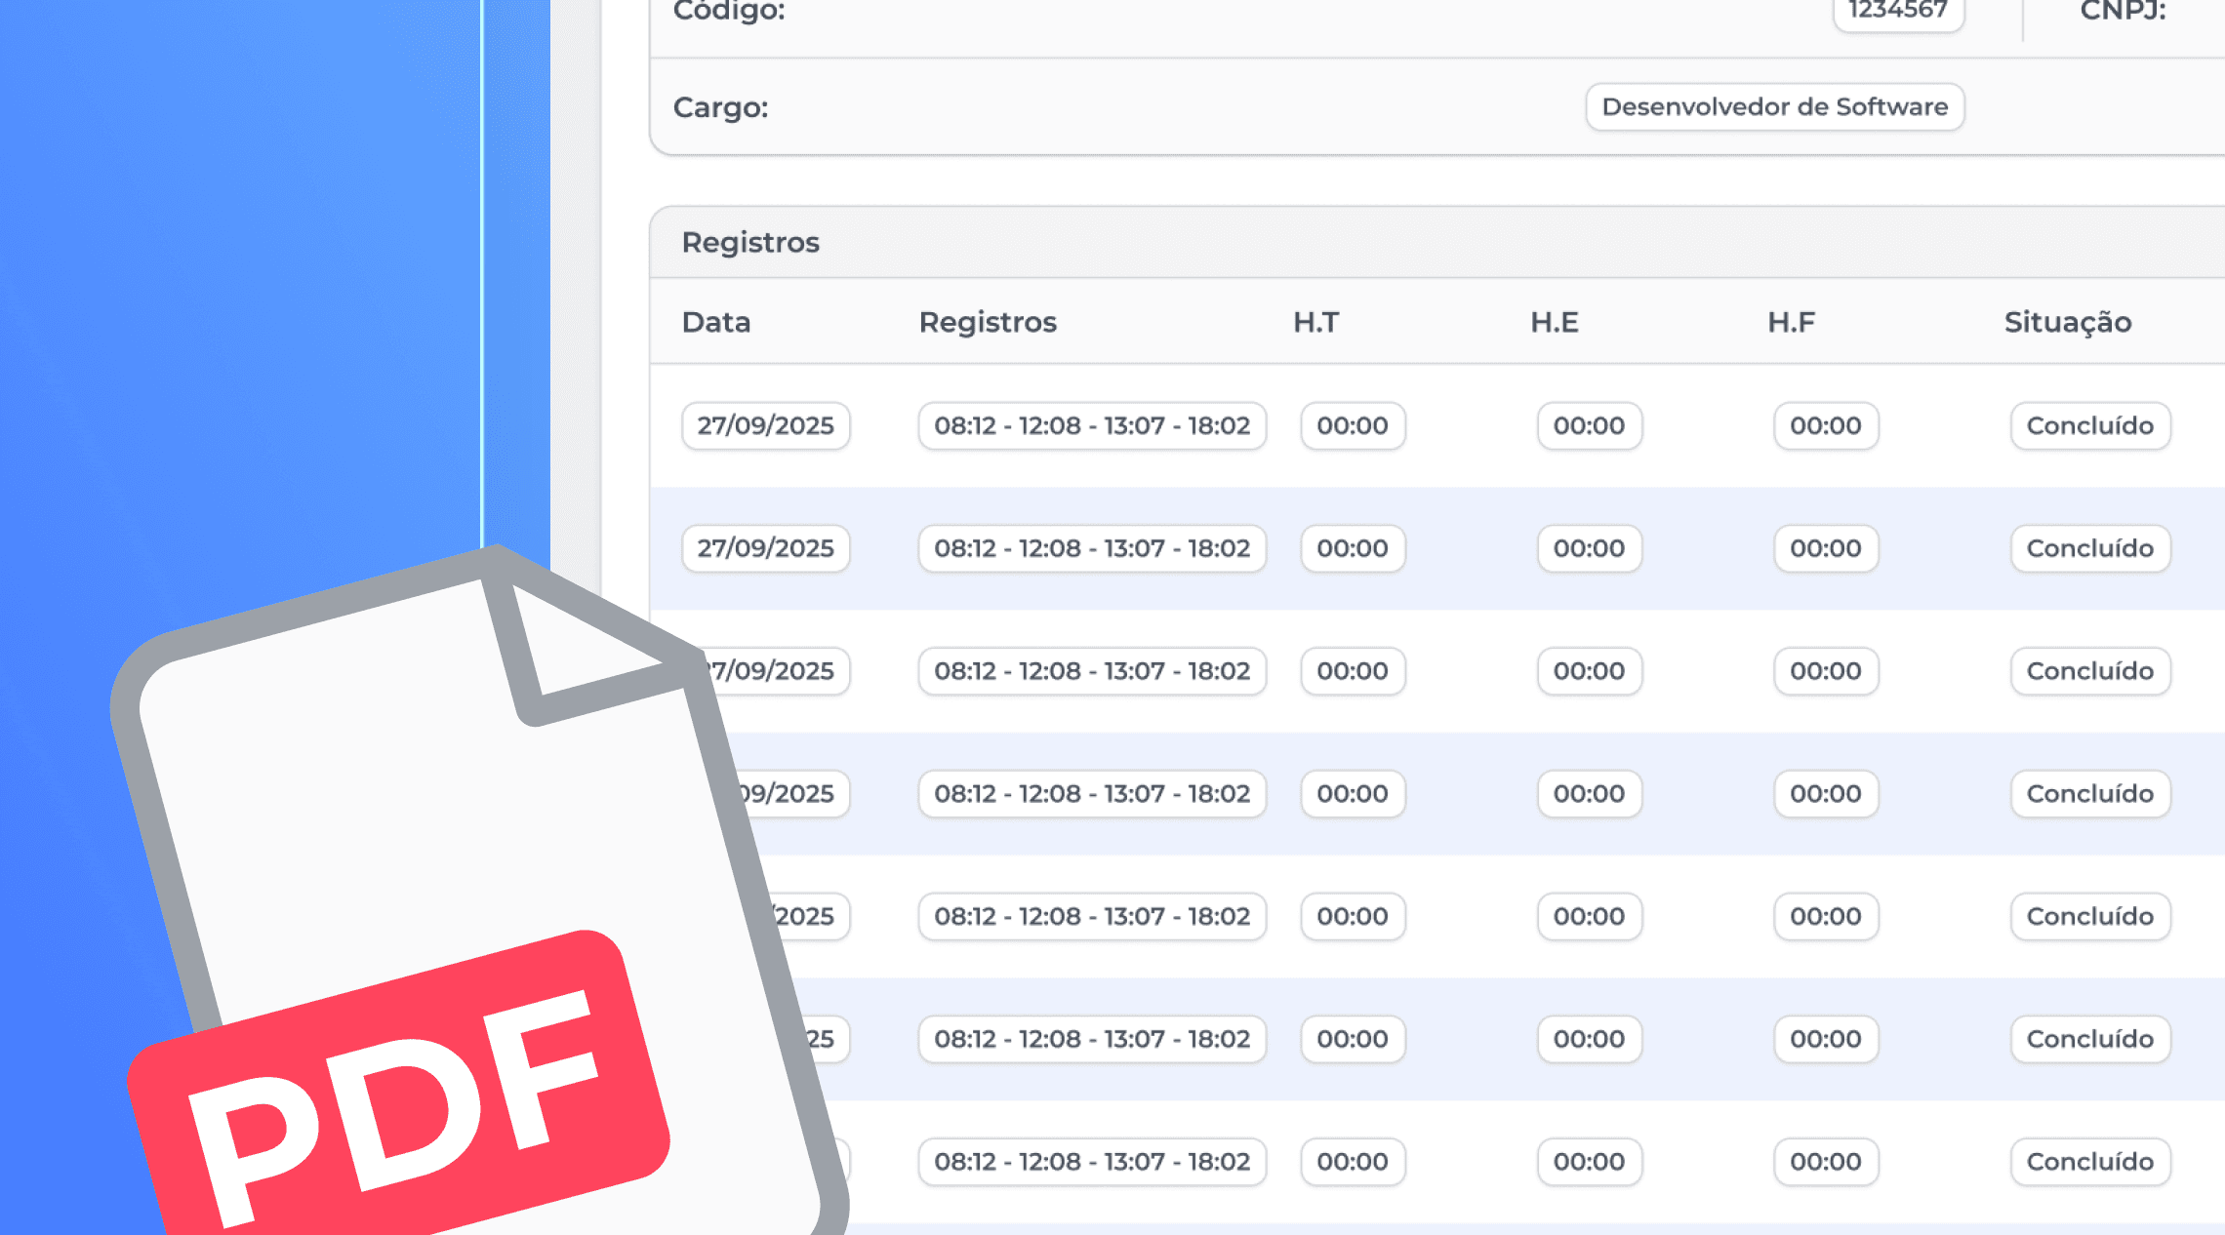Click the Registros column header
This screenshot has height=1235, width=2225.
pos(988,322)
